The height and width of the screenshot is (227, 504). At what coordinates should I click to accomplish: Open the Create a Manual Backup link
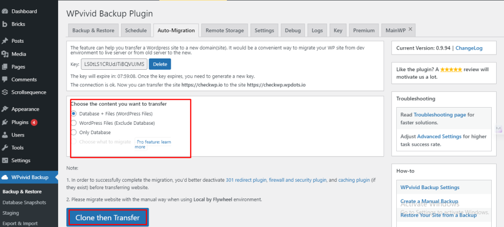(429, 201)
